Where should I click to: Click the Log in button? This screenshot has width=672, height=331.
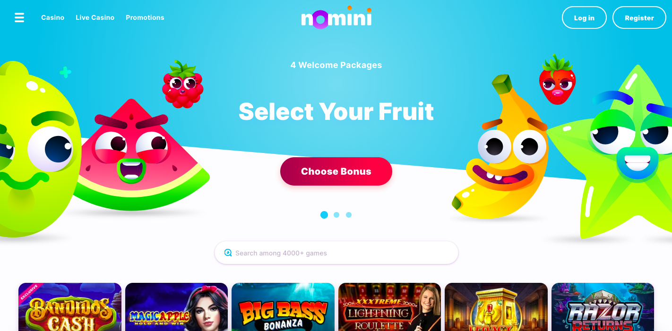pos(584,17)
